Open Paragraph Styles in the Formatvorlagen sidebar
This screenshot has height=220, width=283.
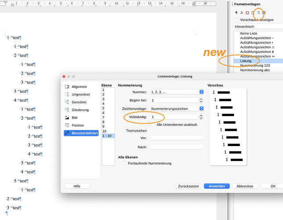point(236,13)
